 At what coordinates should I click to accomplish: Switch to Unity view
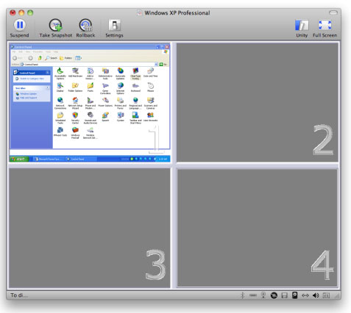coord(302,29)
